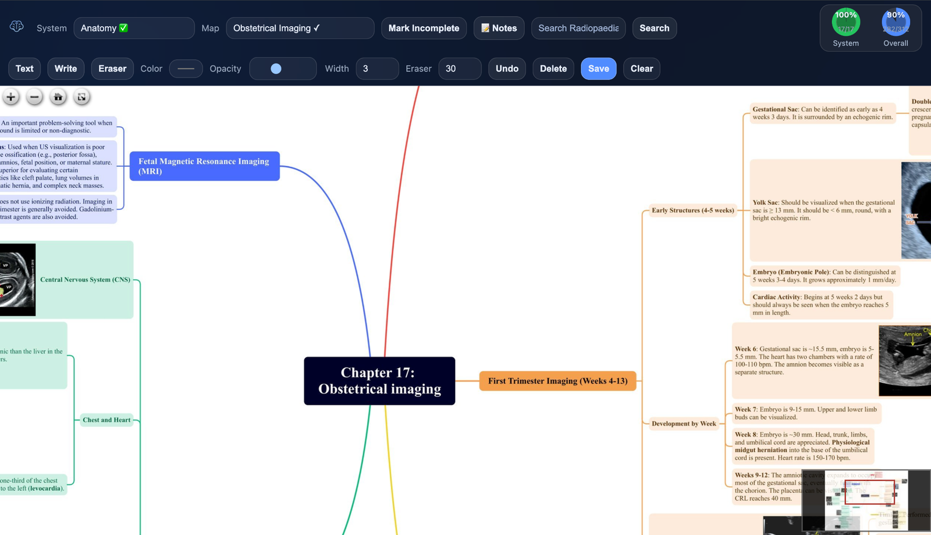Click the Width value field

377,69
